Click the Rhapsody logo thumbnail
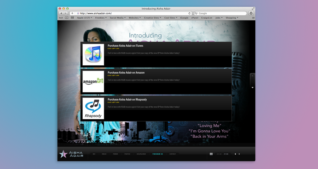318x169 pixels. point(93,108)
